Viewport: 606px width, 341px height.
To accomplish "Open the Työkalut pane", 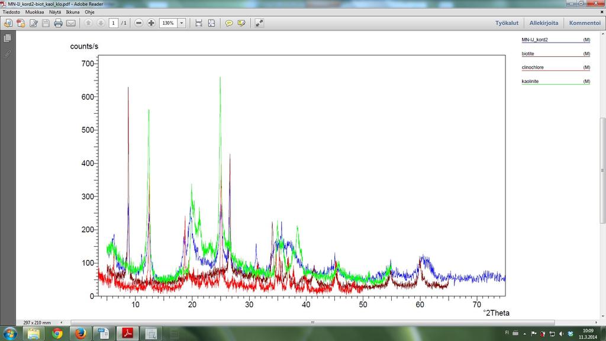I will [x=507, y=23].
